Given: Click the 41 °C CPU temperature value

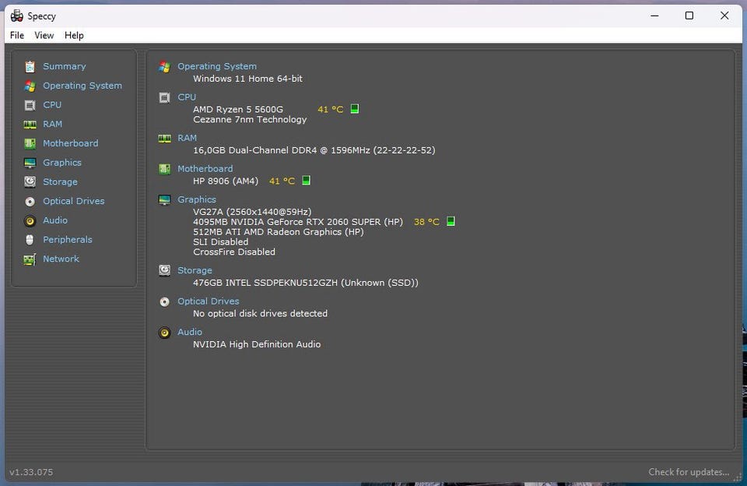Looking at the screenshot, I should tap(330, 109).
